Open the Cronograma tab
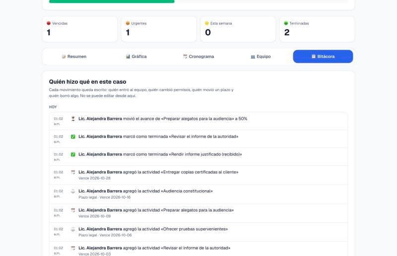This screenshot has height=256, width=397. click(198, 56)
